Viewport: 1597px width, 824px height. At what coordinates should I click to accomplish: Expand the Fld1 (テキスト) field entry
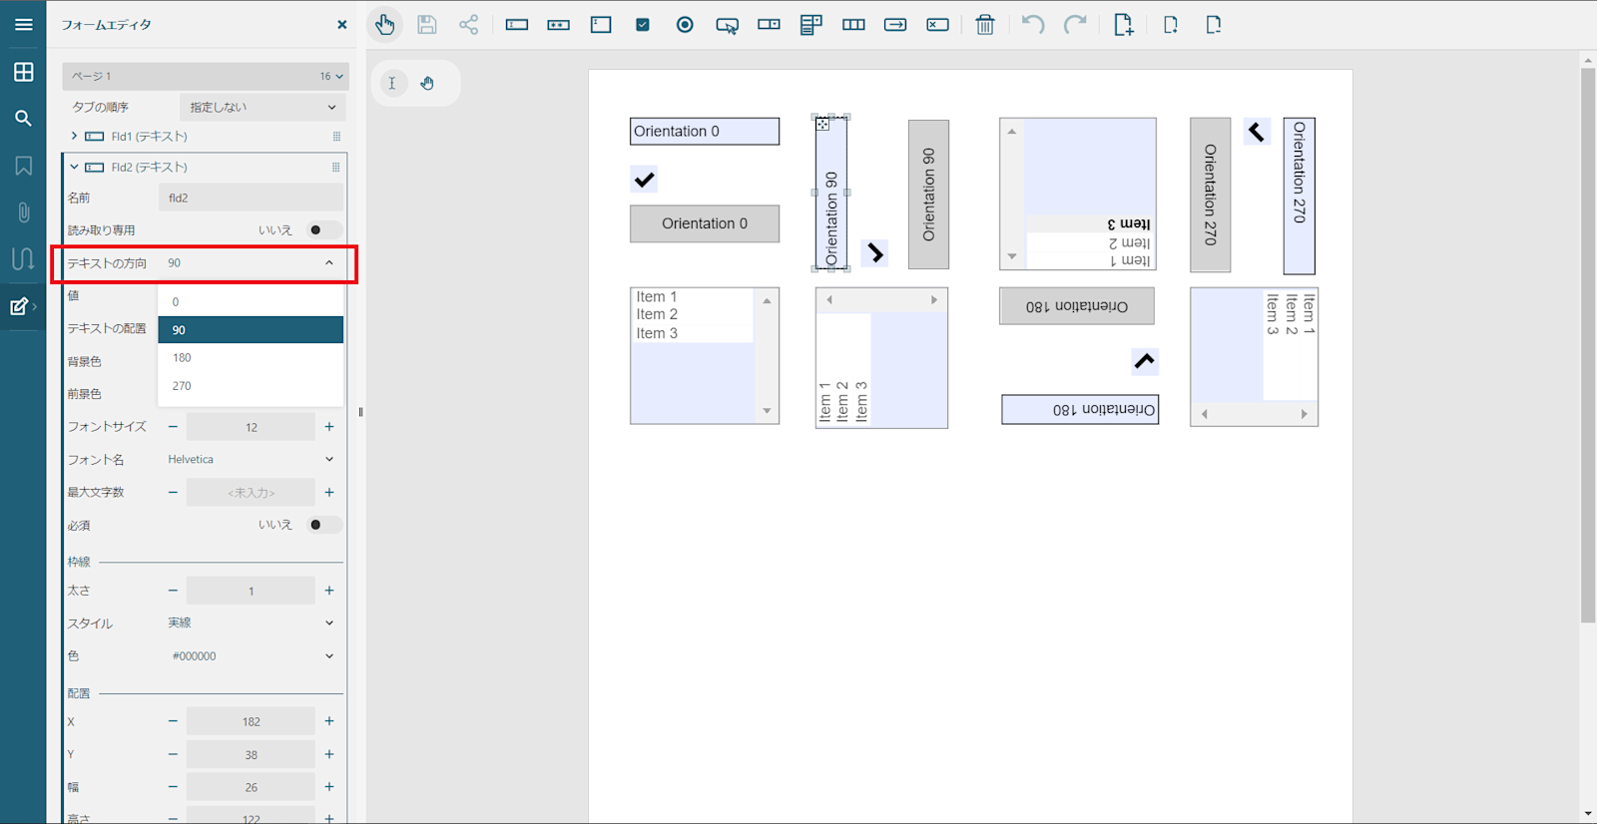(74, 136)
